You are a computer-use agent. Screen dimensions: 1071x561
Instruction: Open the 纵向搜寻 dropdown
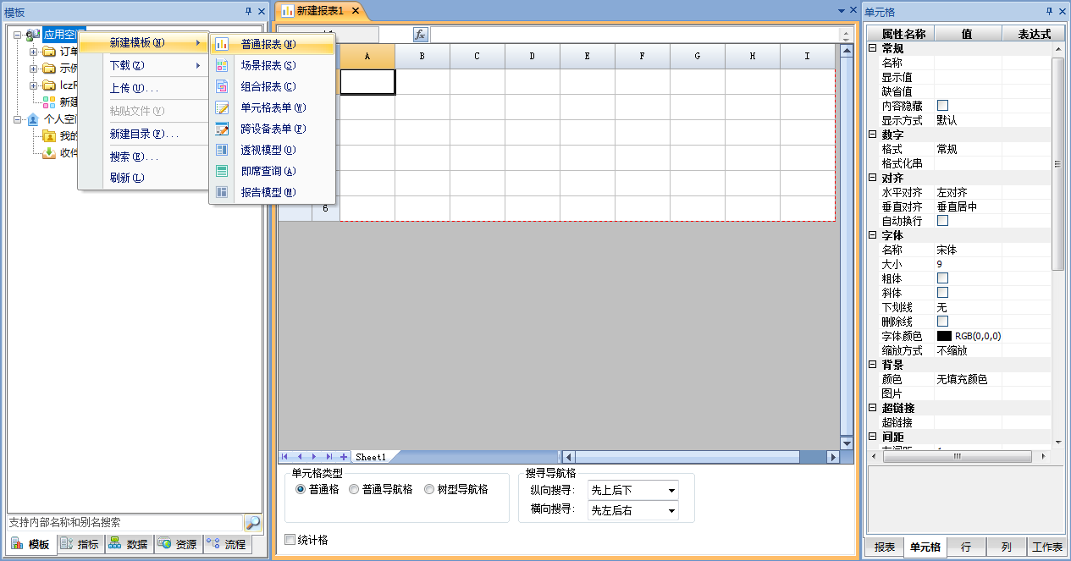[x=632, y=490]
